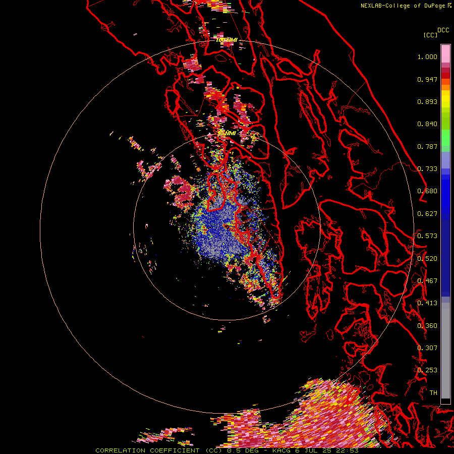
Task: Click the 100 NMI range ring label
Action: click(x=227, y=40)
